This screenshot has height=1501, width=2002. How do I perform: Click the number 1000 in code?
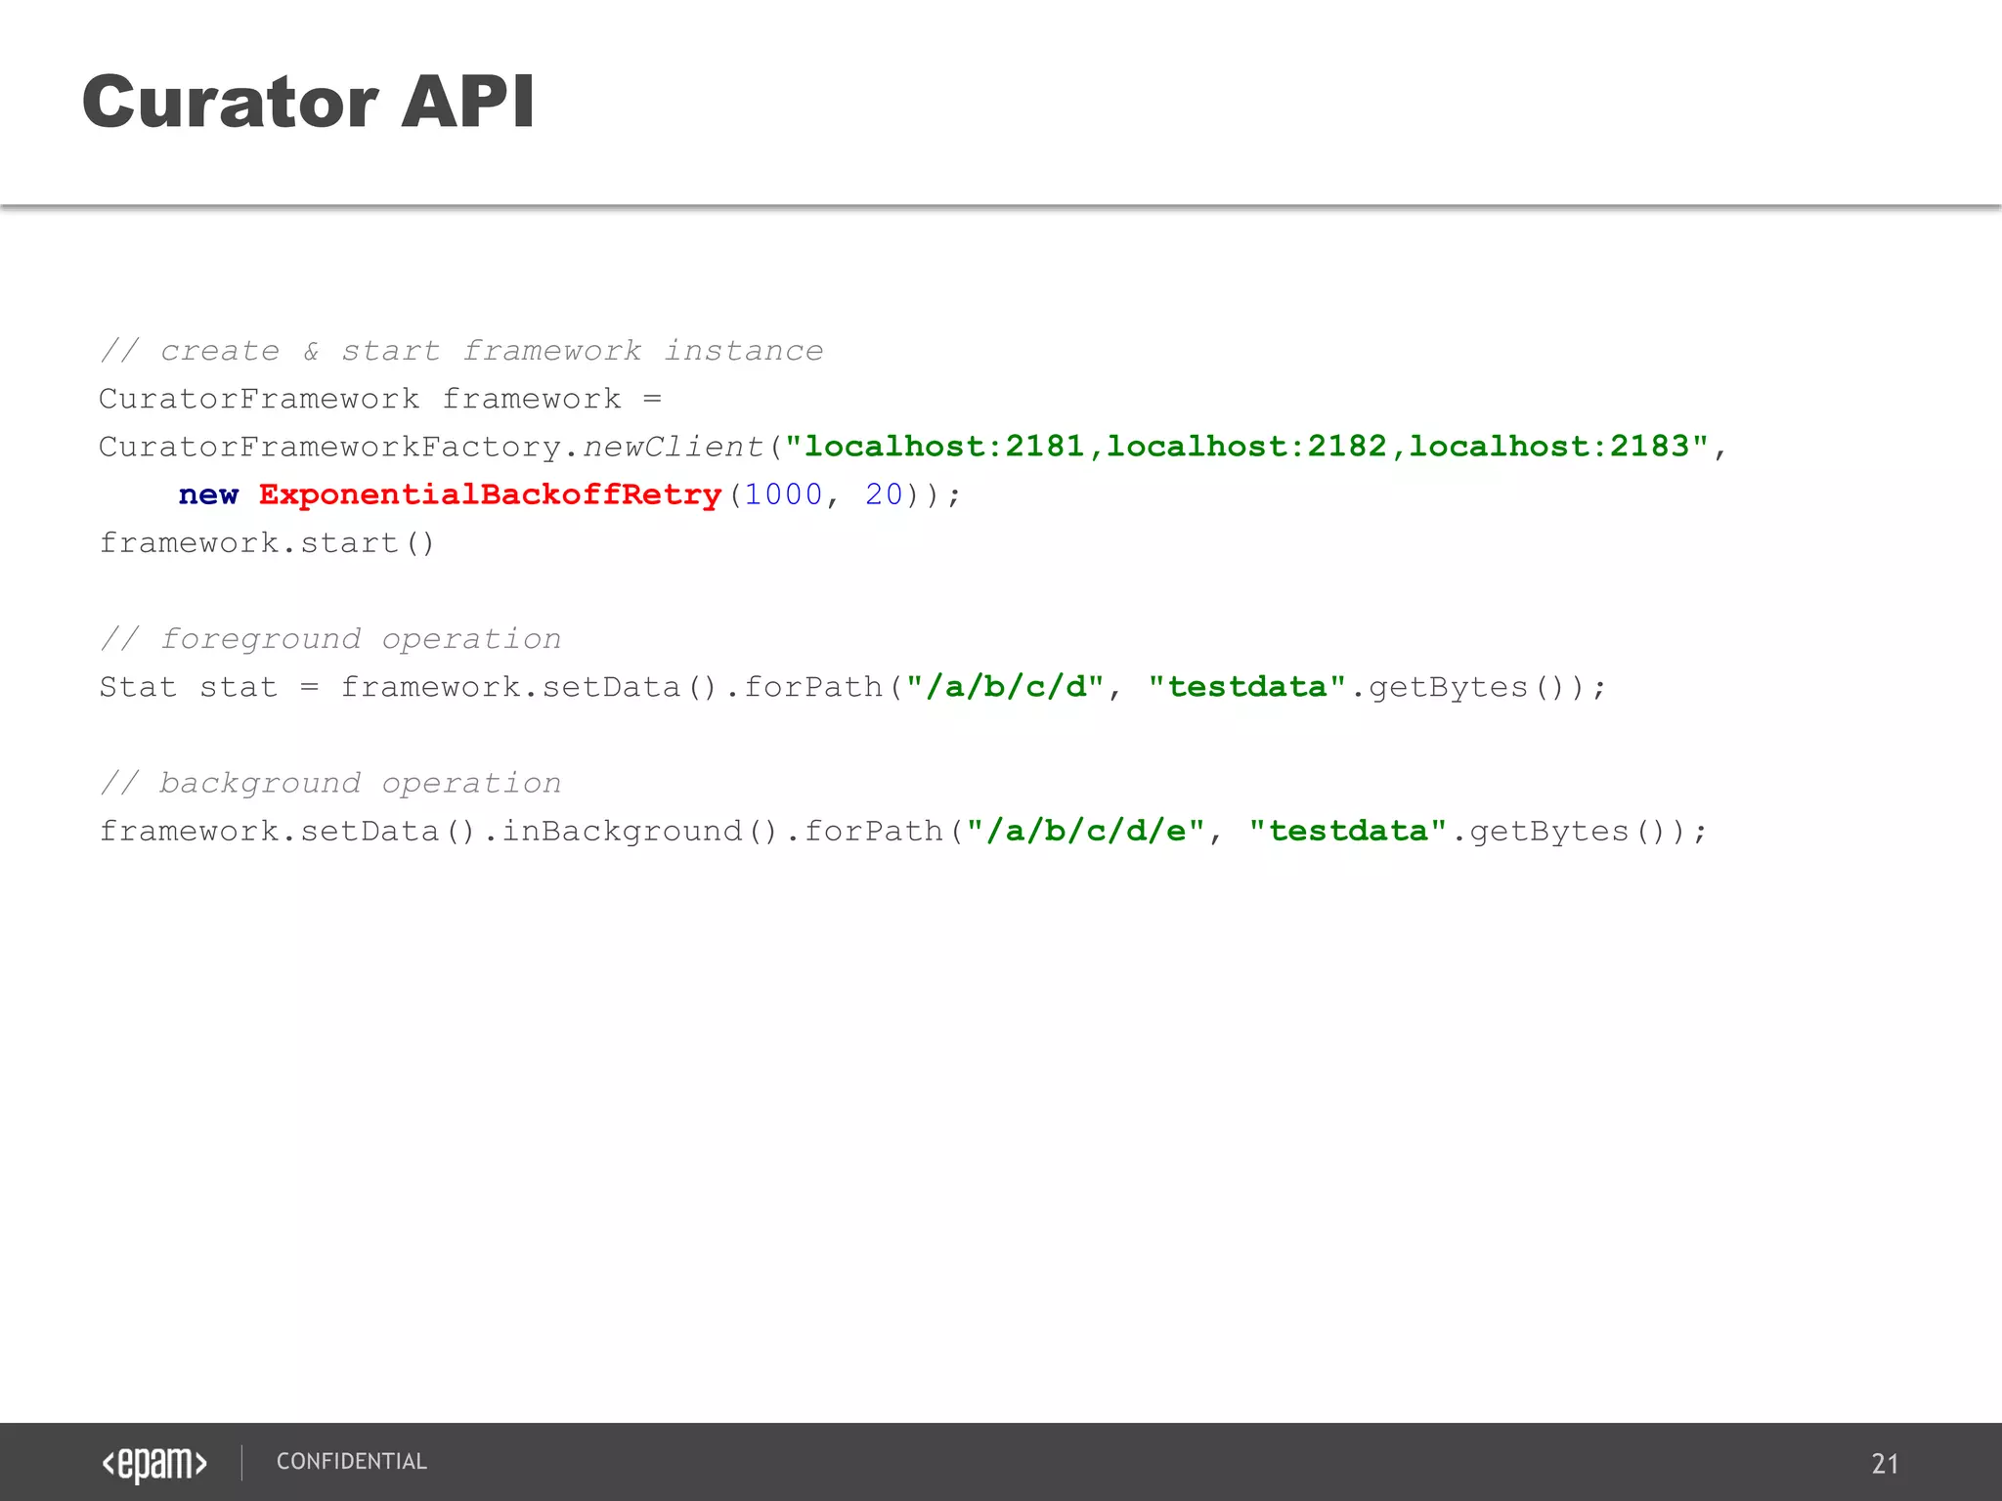(783, 494)
